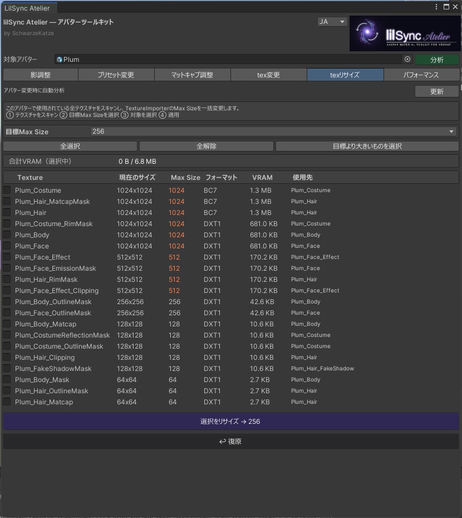This screenshot has width=462, height=518.
Task: Click the フォーマット column header
Action: [x=221, y=178]
